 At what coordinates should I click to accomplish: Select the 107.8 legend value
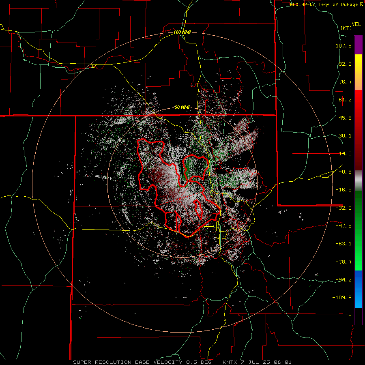(344, 45)
